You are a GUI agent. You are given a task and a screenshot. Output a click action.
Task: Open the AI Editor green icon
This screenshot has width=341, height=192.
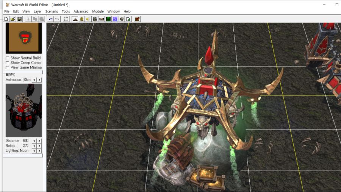(108, 19)
